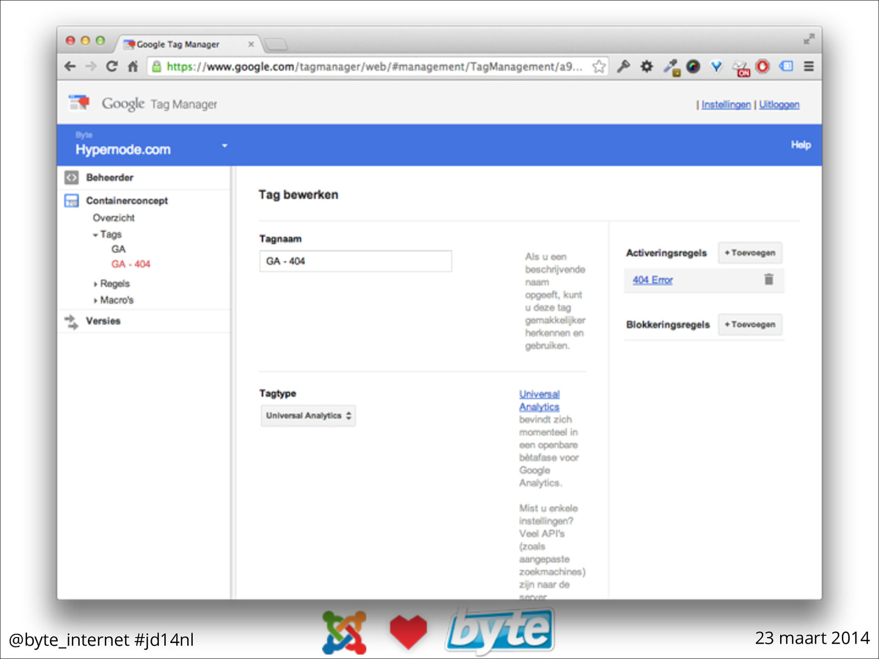The height and width of the screenshot is (659, 879).
Task: Go back with the browser back arrow
Action: 70,66
